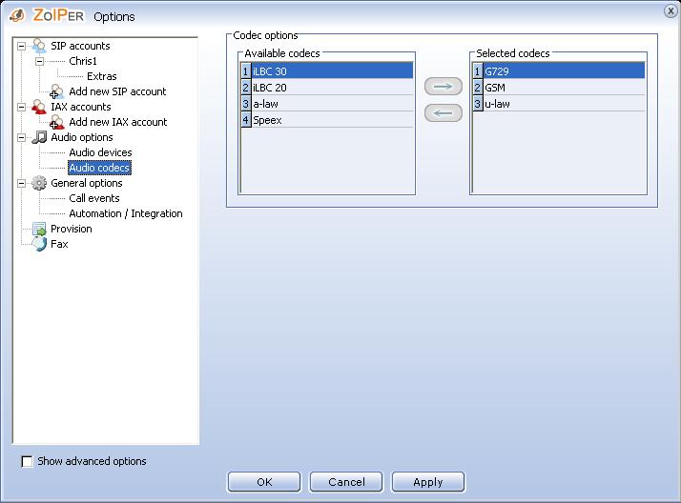Image resolution: width=681 pixels, height=503 pixels.
Task: Open Fax settings label
Action: pos(59,244)
